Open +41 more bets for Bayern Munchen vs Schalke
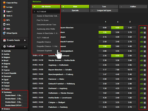148x111 pixels. (x=142, y=70)
